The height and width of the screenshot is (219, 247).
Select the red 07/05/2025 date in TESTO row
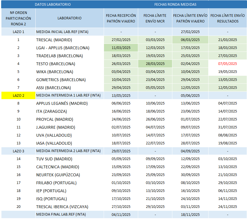pyautogui.click(x=227, y=64)
